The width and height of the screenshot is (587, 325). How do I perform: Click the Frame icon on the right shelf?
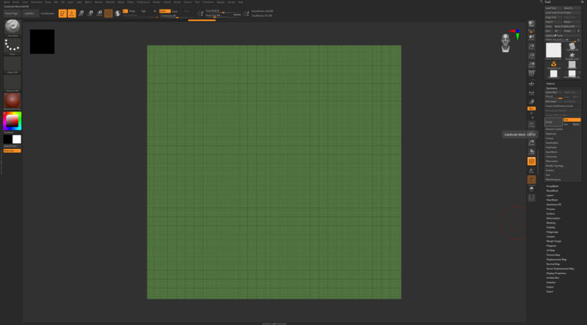click(x=531, y=124)
